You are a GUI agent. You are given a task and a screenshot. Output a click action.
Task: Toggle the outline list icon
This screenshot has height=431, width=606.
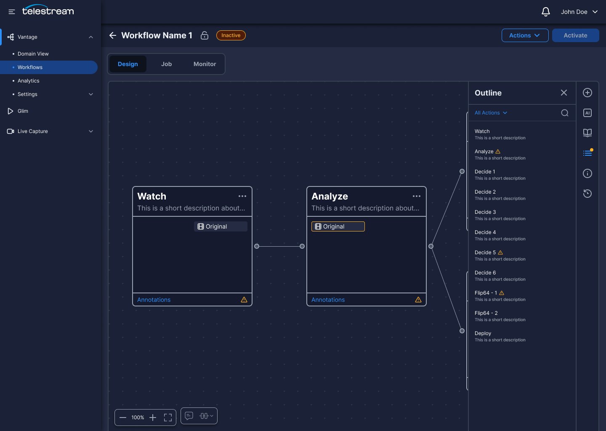click(587, 153)
